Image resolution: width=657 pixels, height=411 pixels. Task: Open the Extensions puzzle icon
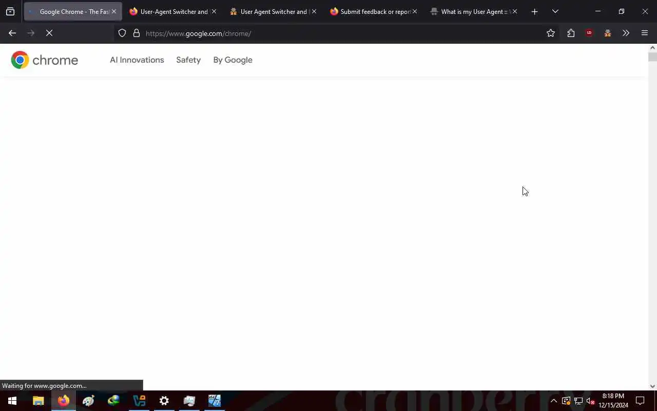[571, 33]
